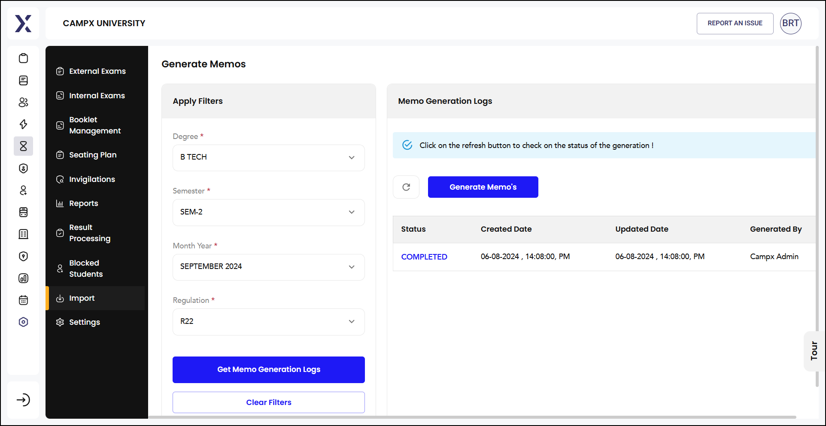
Task: Click the Campx Admin cell
Action: point(774,257)
